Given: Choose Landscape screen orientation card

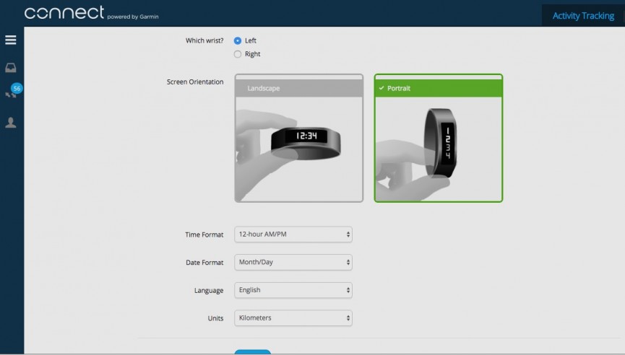Looking at the screenshot, I should pyautogui.click(x=299, y=138).
